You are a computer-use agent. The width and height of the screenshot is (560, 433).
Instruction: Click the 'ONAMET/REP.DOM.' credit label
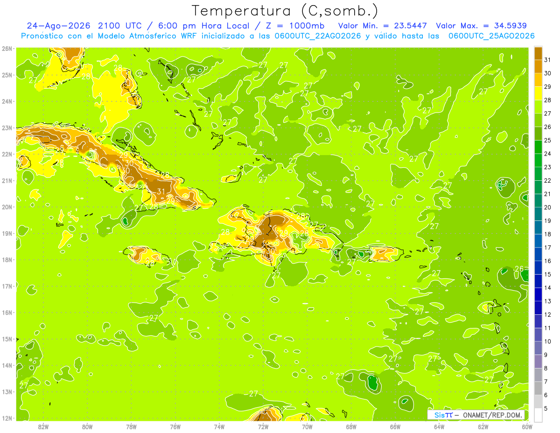492,415
